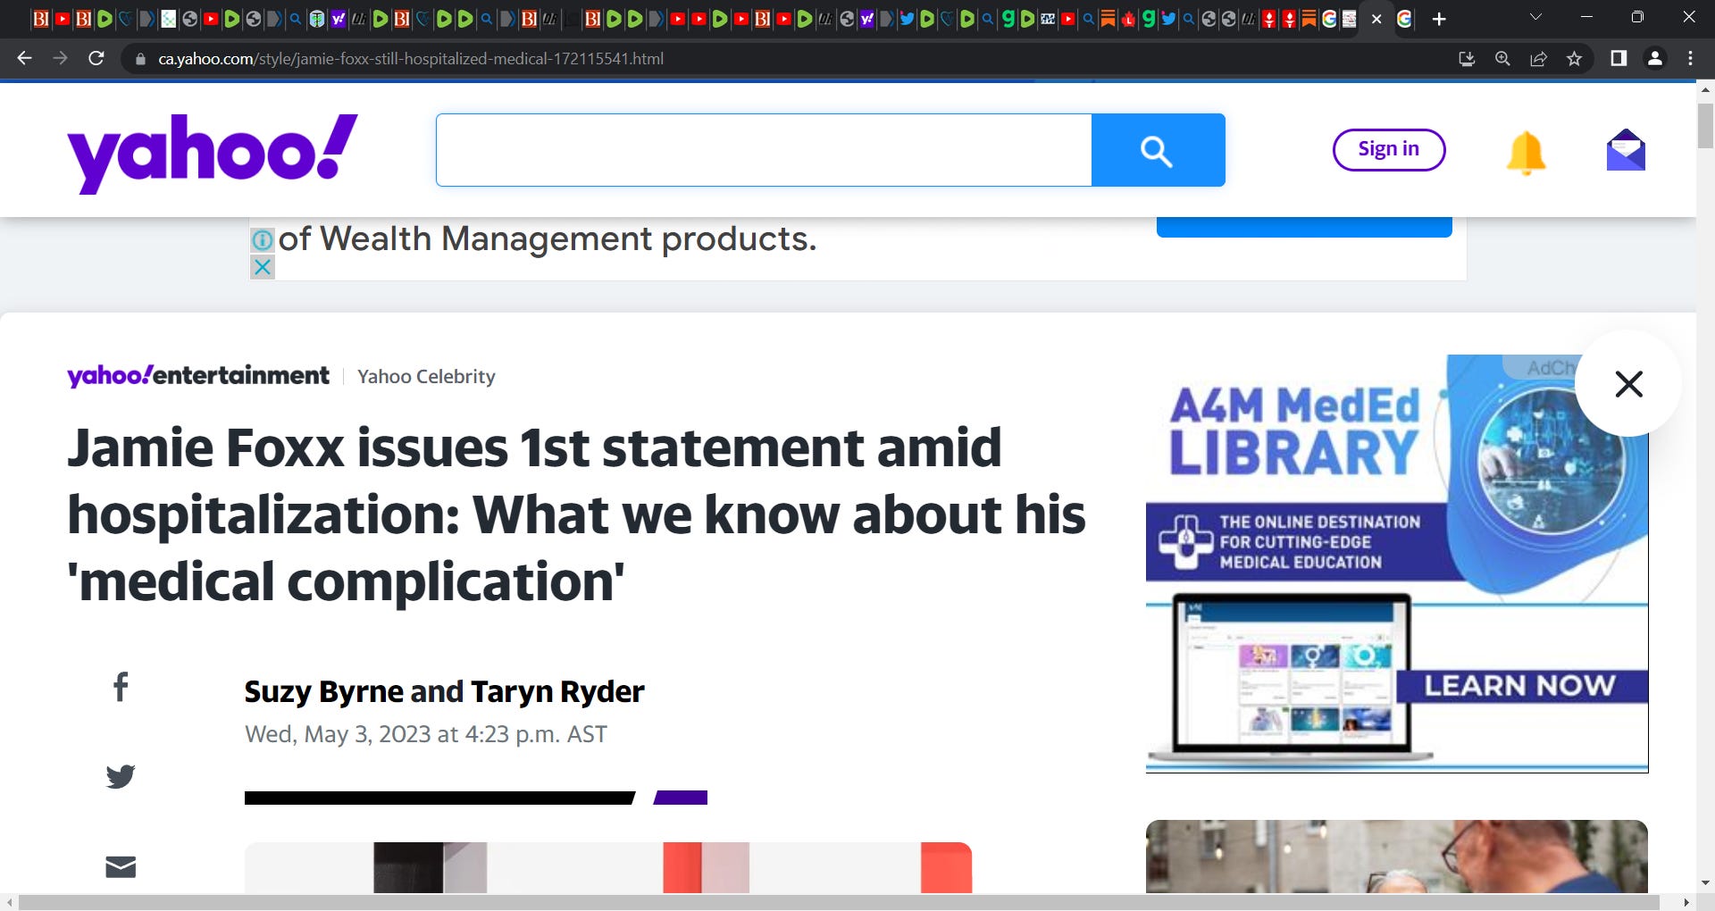The height and width of the screenshot is (911, 1715).
Task: Open the browser side panel
Action: point(1618,58)
